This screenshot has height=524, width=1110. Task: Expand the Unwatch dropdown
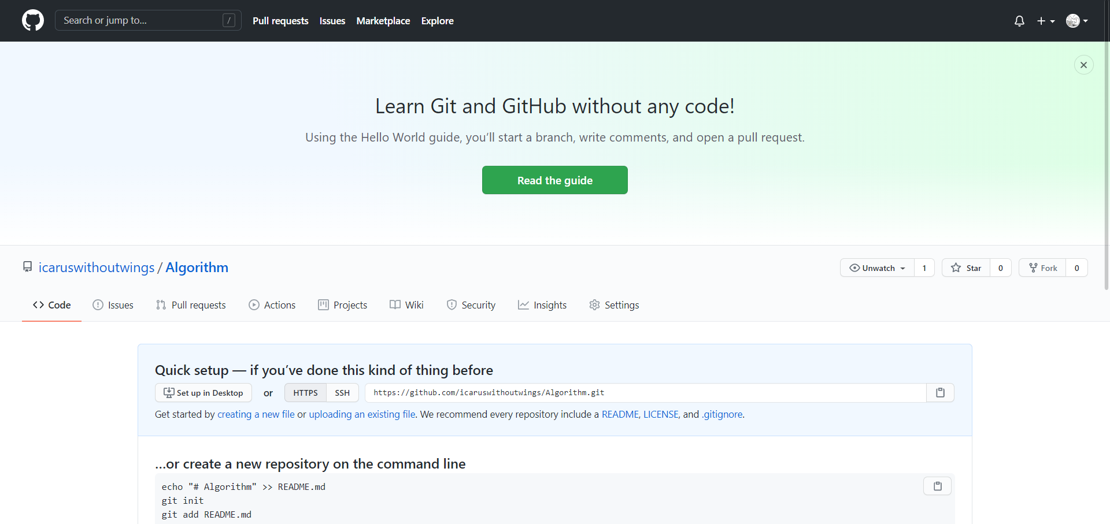(877, 268)
